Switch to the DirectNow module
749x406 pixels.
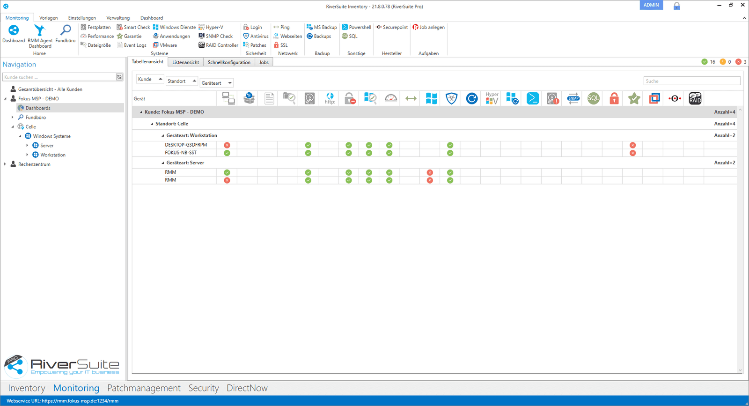[x=247, y=388]
